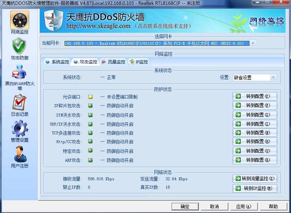This screenshot has width=291, height=213.
Task: Click green arrow icon on 转到配置(F)
Action: 238,105
